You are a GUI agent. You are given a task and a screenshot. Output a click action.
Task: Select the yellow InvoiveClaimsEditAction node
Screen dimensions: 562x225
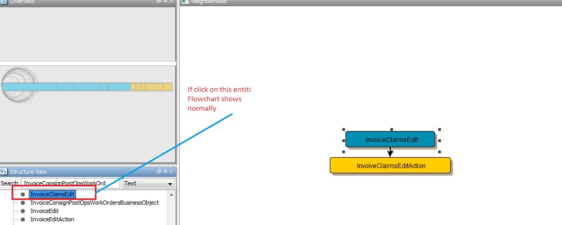[x=390, y=165]
